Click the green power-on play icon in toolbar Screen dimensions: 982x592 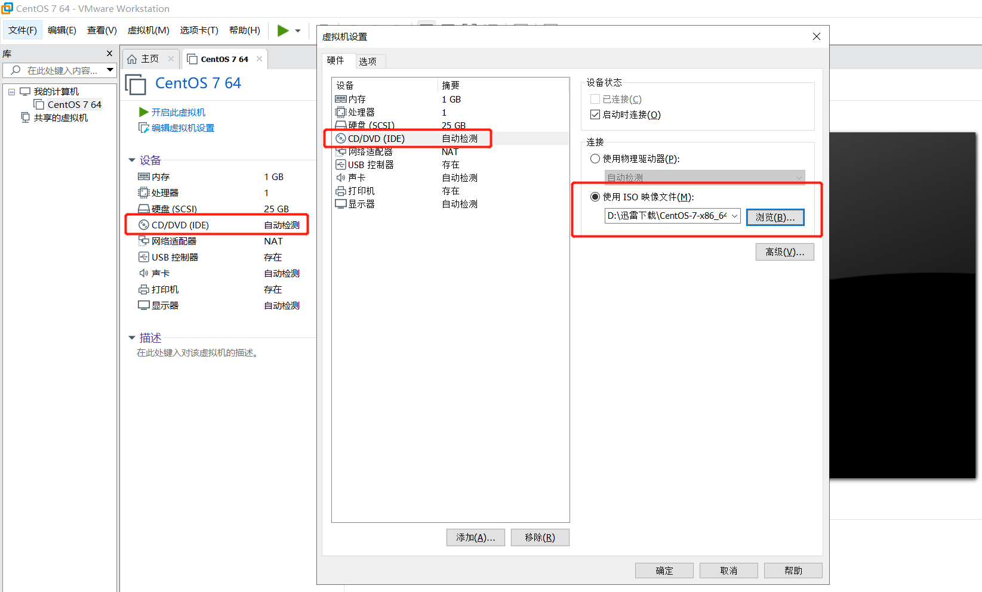(x=283, y=30)
